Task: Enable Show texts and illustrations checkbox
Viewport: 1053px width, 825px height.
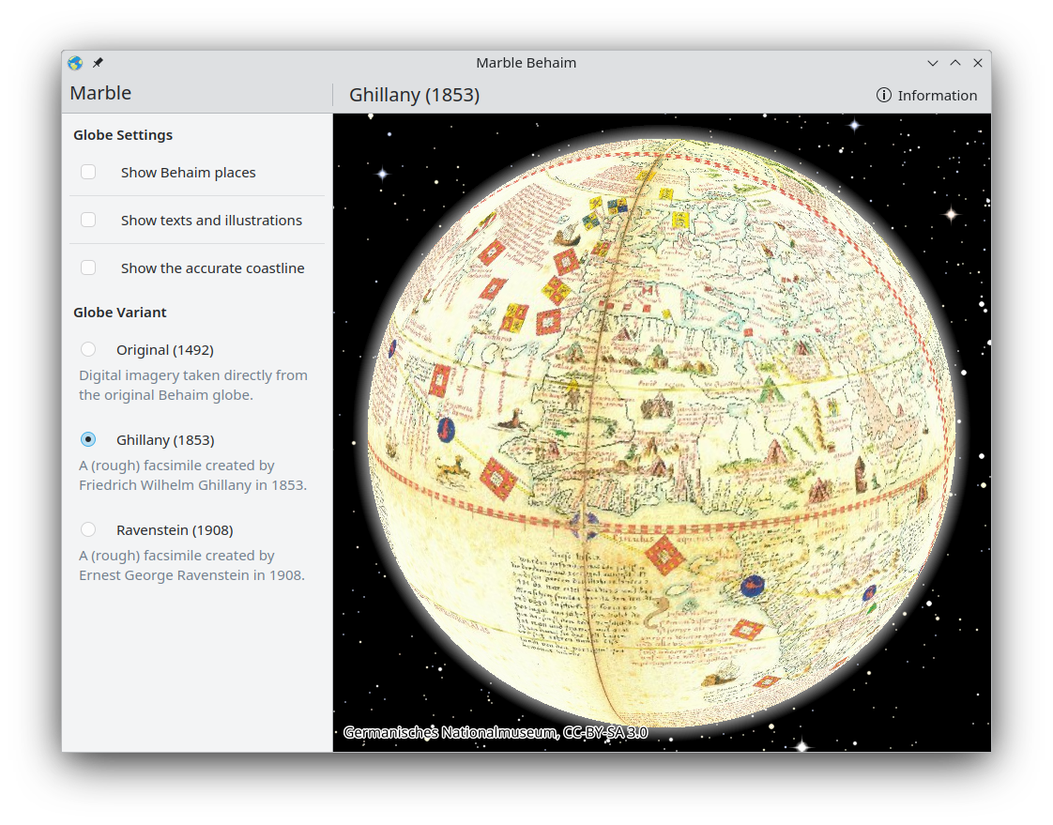Action: click(88, 220)
